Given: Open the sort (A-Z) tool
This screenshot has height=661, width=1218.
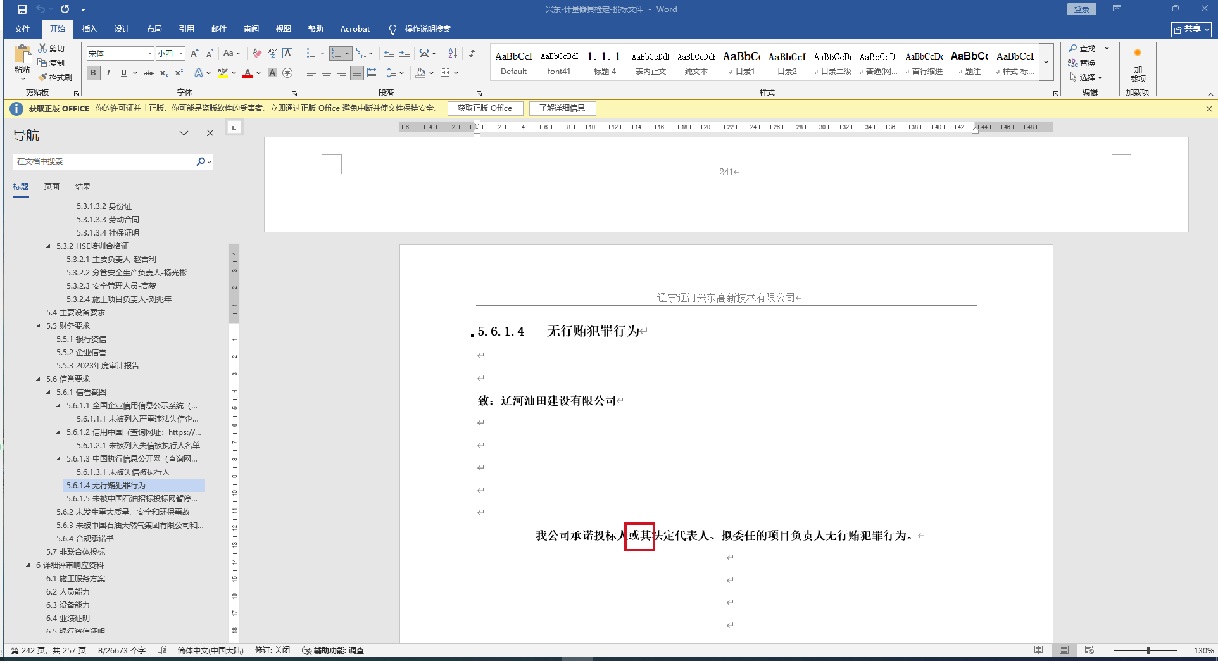Looking at the screenshot, I should click(x=453, y=53).
